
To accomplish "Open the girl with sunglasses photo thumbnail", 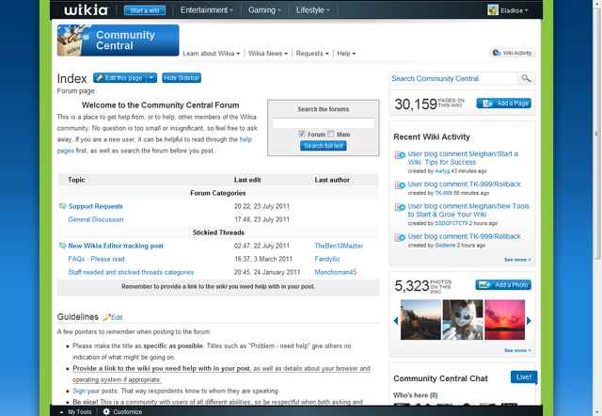I will point(463,320).
